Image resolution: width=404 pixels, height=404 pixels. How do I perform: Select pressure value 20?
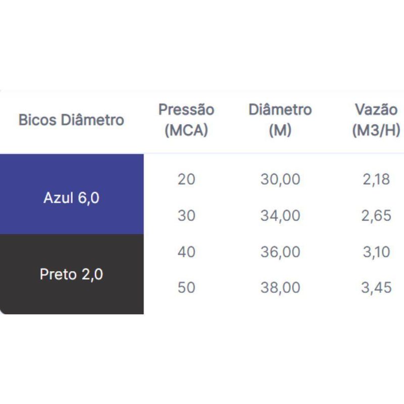186,179
